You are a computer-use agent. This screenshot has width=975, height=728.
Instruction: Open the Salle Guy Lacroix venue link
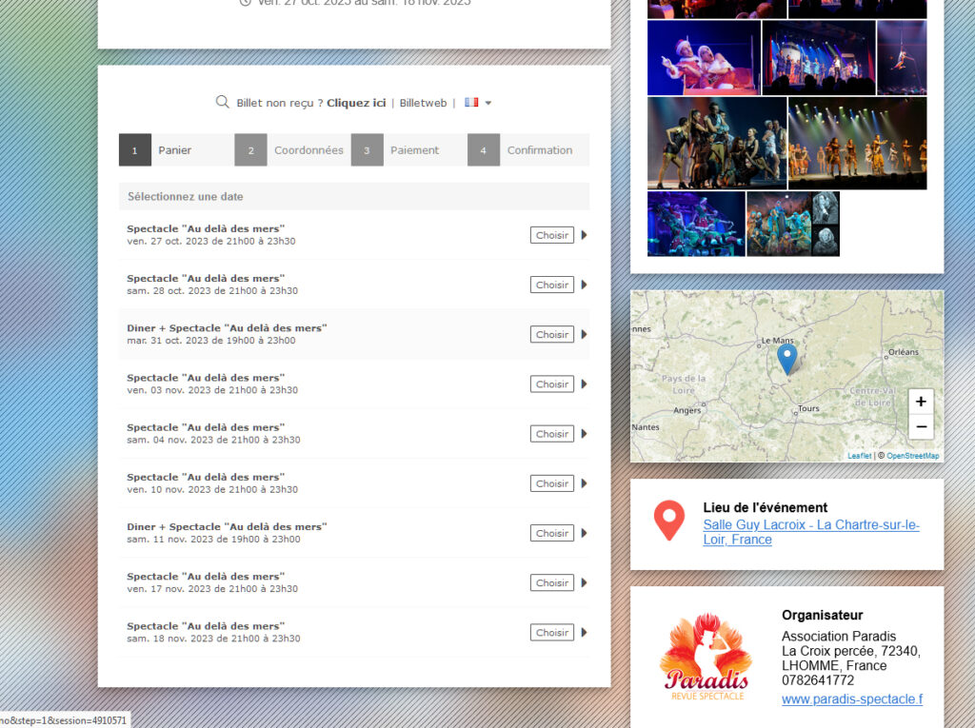pos(811,532)
